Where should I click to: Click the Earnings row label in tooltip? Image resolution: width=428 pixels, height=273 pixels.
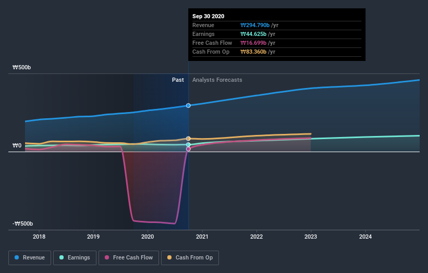tap(203, 34)
